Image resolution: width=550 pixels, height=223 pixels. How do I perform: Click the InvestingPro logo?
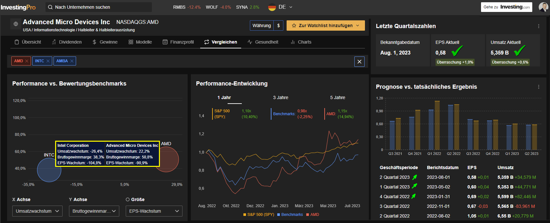18,7
